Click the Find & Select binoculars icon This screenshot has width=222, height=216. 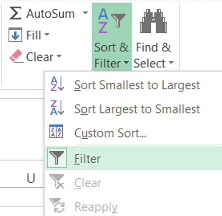153,21
